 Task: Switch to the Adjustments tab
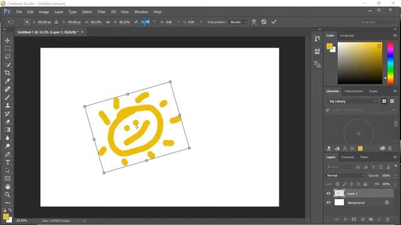353,91
